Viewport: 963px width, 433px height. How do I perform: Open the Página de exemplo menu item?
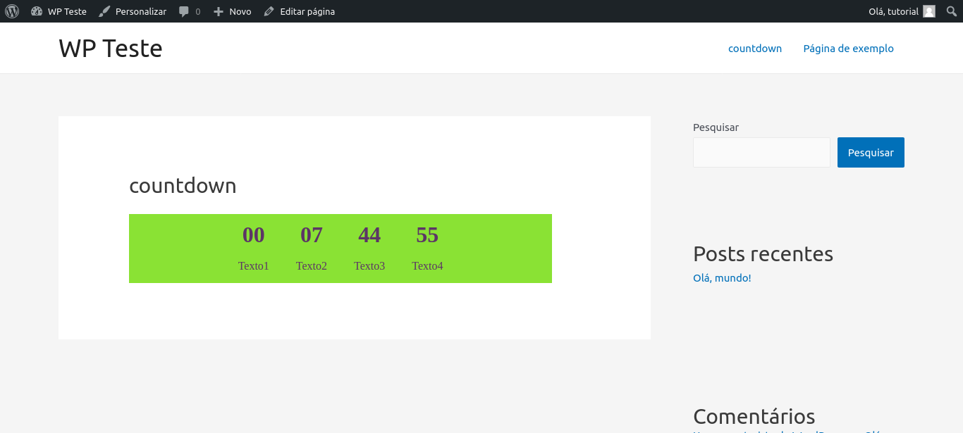(x=848, y=48)
